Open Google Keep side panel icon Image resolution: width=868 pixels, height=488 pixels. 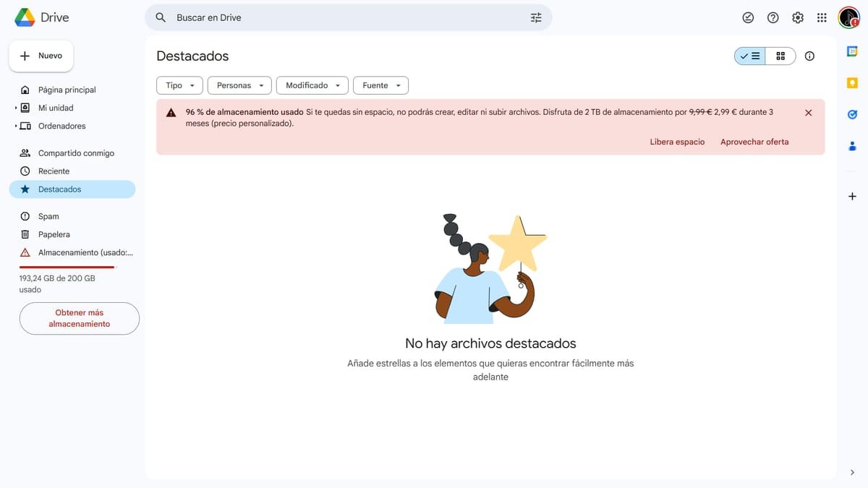[x=852, y=83]
